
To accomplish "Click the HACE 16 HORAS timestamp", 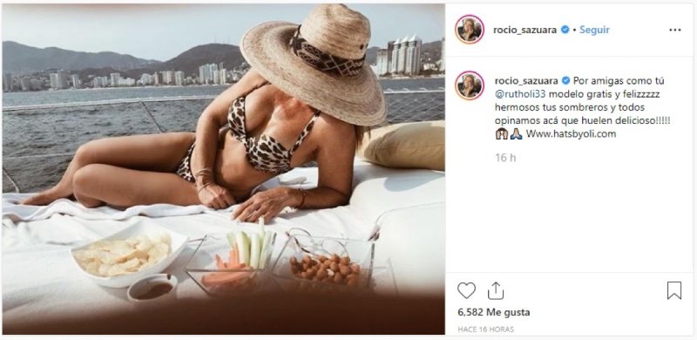I will [485, 330].
